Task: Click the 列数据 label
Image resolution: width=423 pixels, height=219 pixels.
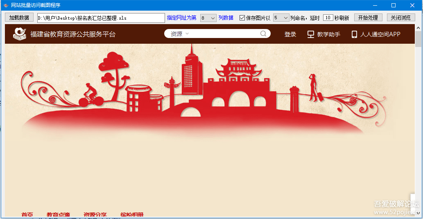Action: click(x=226, y=18)
